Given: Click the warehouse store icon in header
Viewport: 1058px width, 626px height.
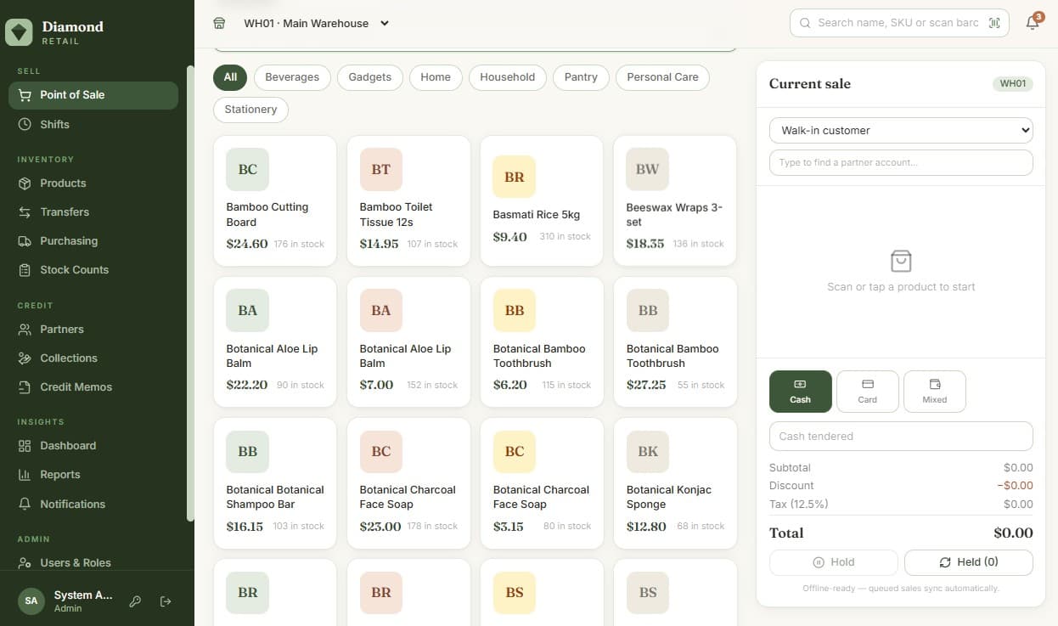Looking at the screenshot, I should 219,23.
